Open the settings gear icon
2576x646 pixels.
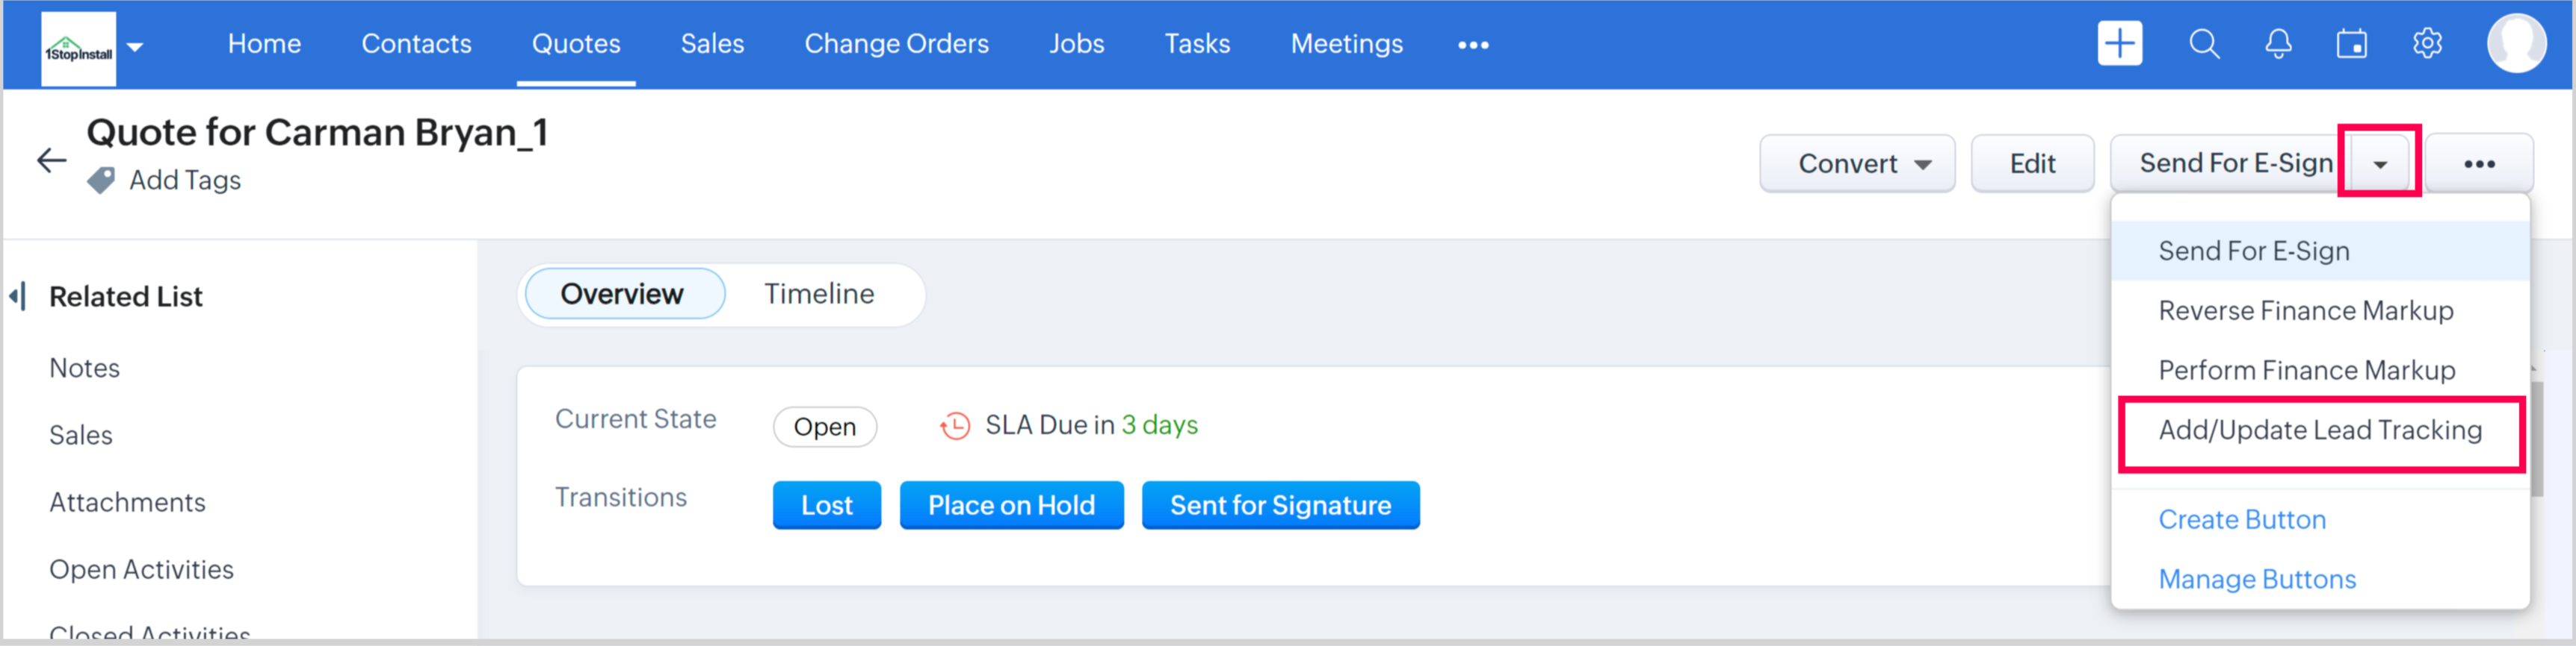[2427, 44]
